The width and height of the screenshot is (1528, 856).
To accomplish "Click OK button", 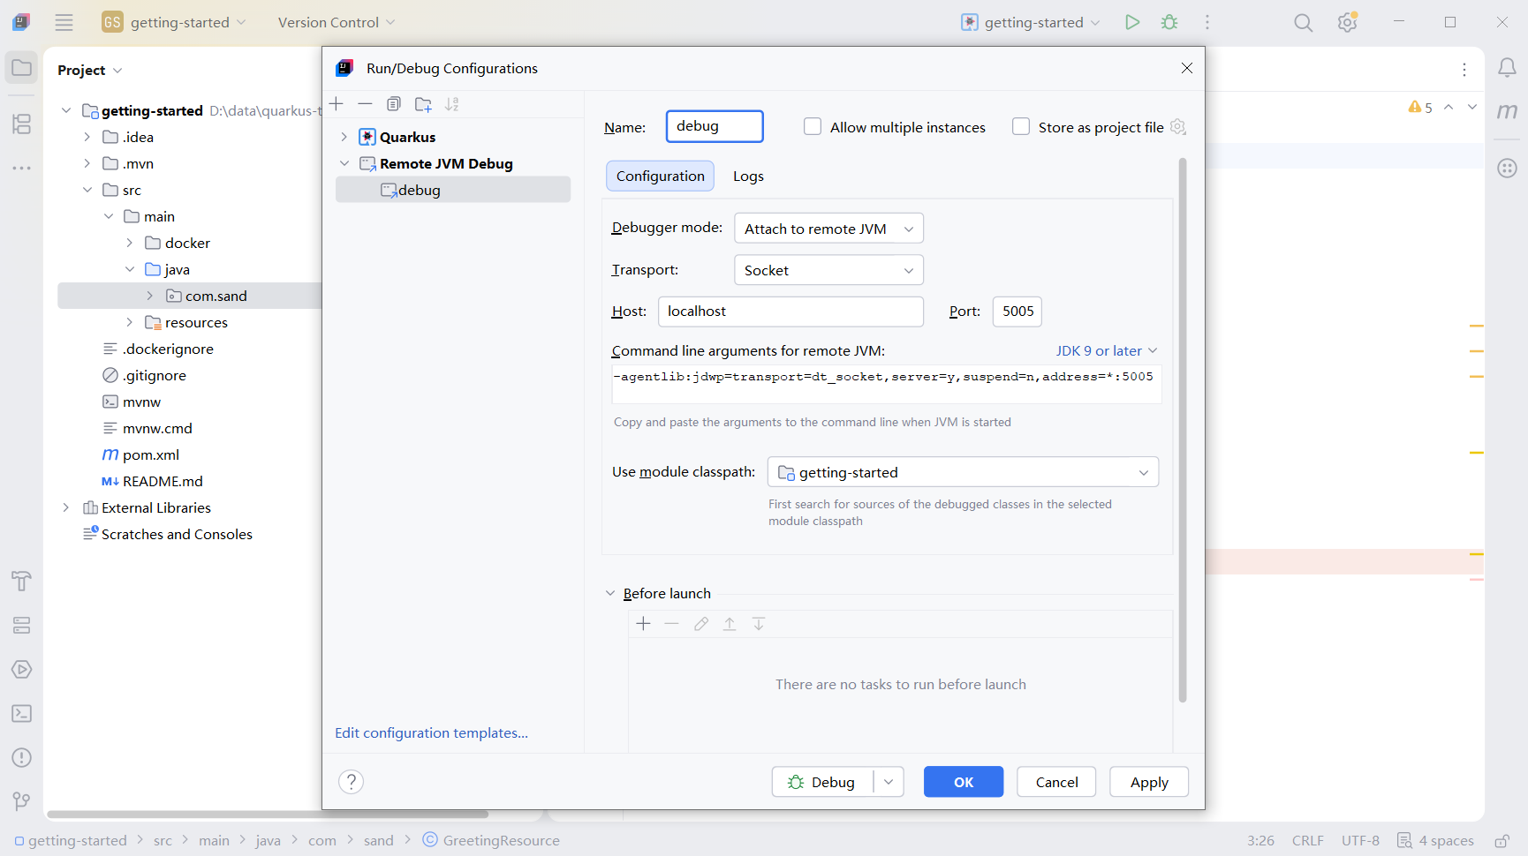I will pos(964,782).
